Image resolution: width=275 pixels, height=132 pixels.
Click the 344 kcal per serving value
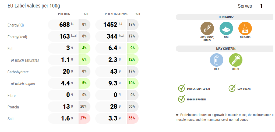coord(112,36)
